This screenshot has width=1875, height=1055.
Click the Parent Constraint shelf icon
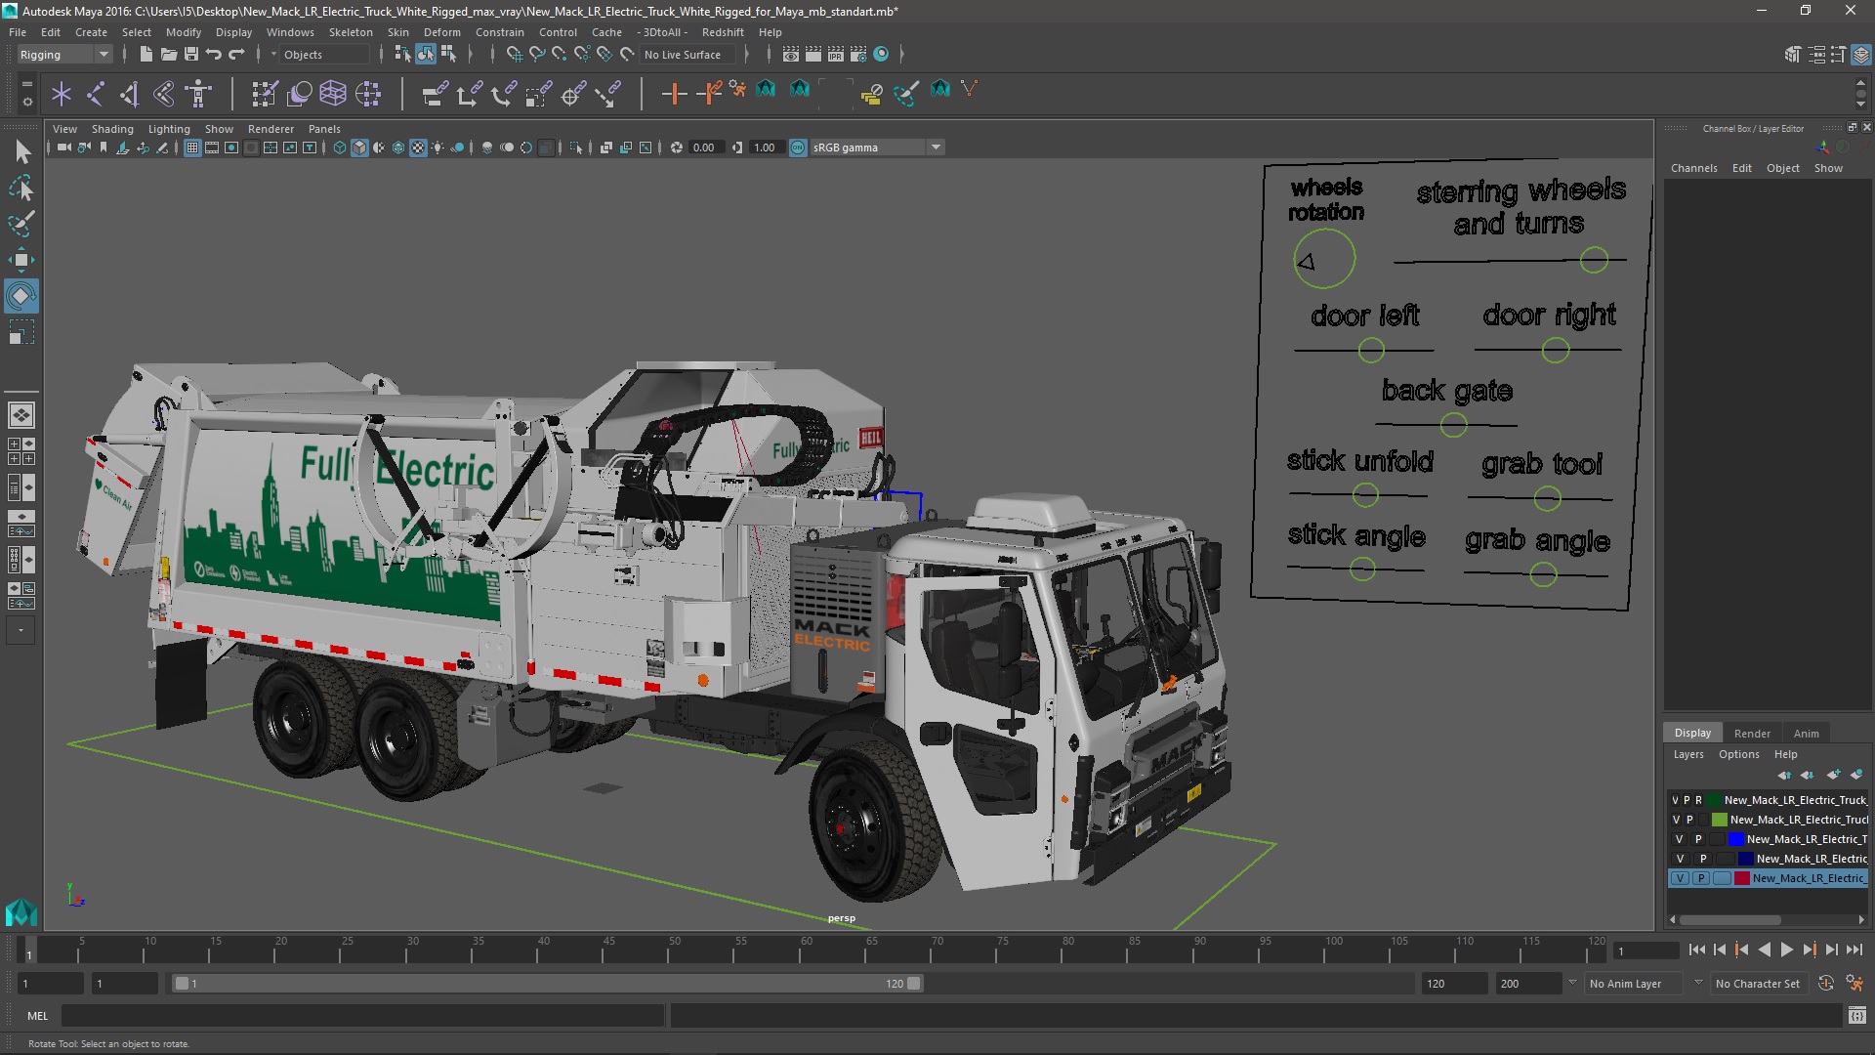[x=435, y=94]
